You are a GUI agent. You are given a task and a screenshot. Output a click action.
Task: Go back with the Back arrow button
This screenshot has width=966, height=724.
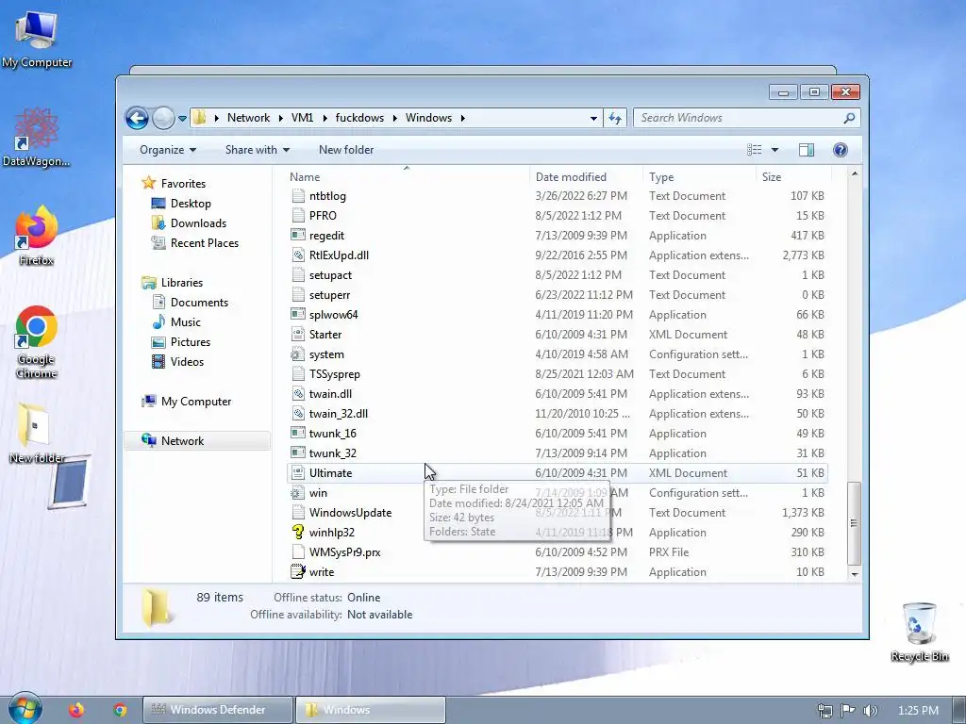point(137,118)
